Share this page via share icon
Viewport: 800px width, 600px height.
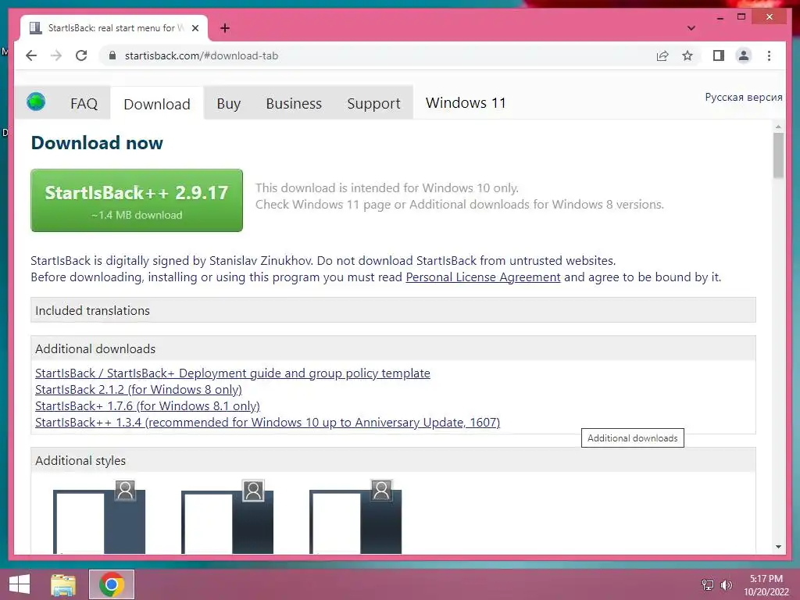pos(662,55)
